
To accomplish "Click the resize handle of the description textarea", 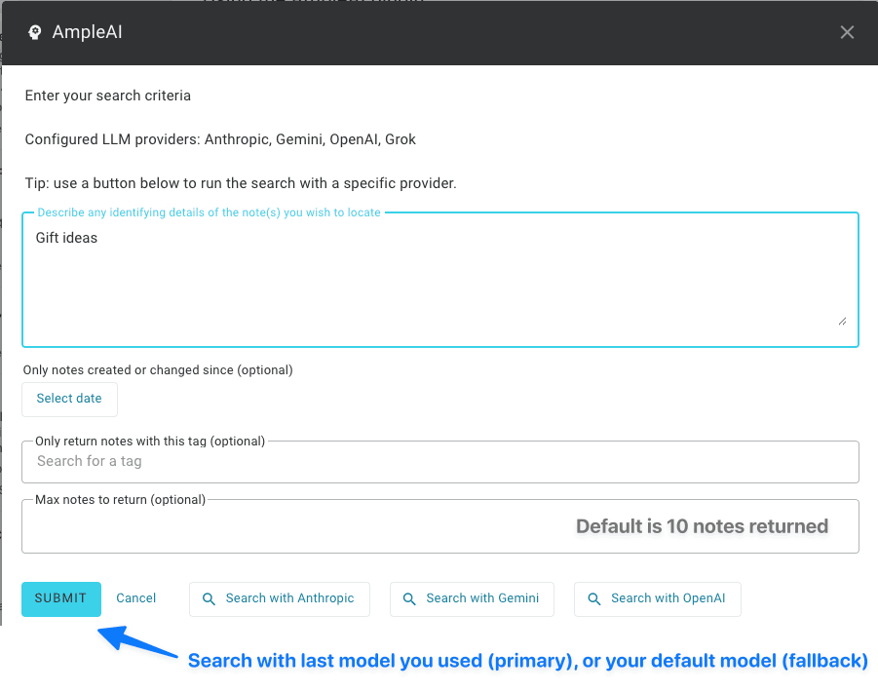I will 841,320.
